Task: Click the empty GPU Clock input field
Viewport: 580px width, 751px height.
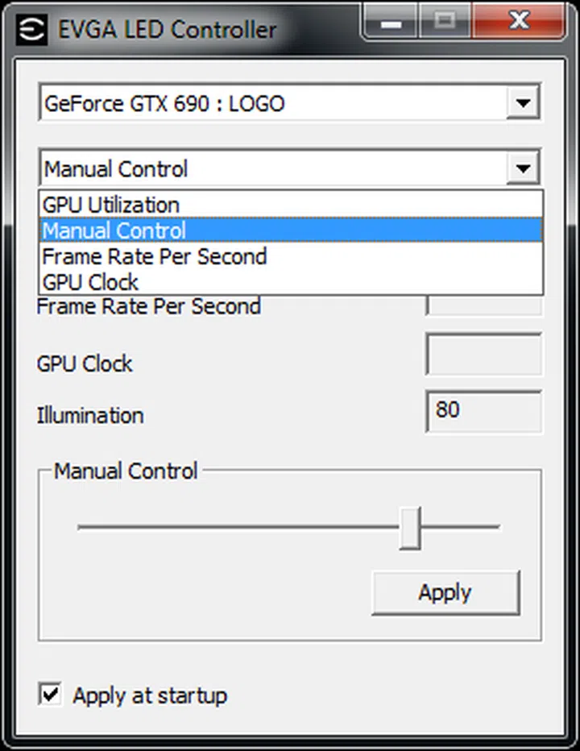Action: pos(483,355)
